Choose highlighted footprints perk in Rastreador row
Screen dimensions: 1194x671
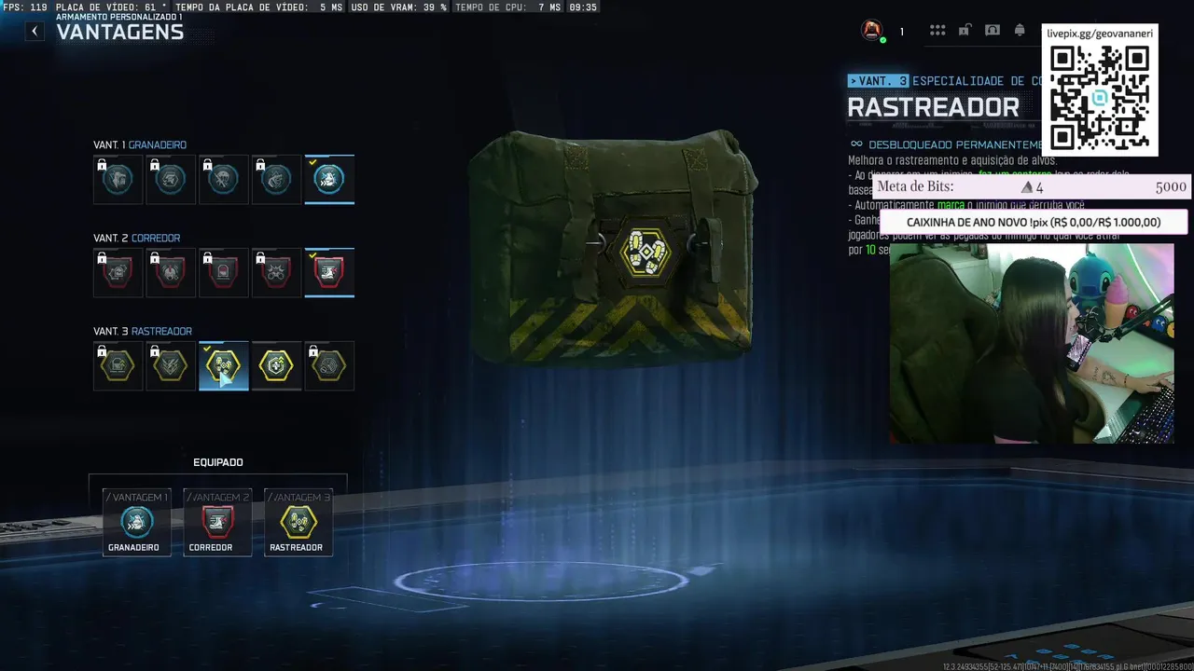coord(224,365)
